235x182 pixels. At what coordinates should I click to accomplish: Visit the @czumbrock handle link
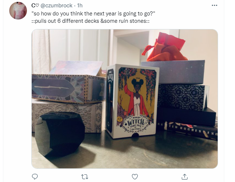point(56,6)
